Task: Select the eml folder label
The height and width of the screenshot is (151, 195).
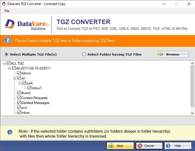Action: click(x=24, y=108)
